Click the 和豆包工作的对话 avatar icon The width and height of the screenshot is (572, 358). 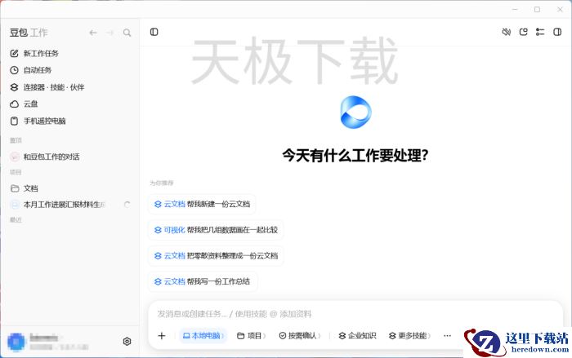14,157
